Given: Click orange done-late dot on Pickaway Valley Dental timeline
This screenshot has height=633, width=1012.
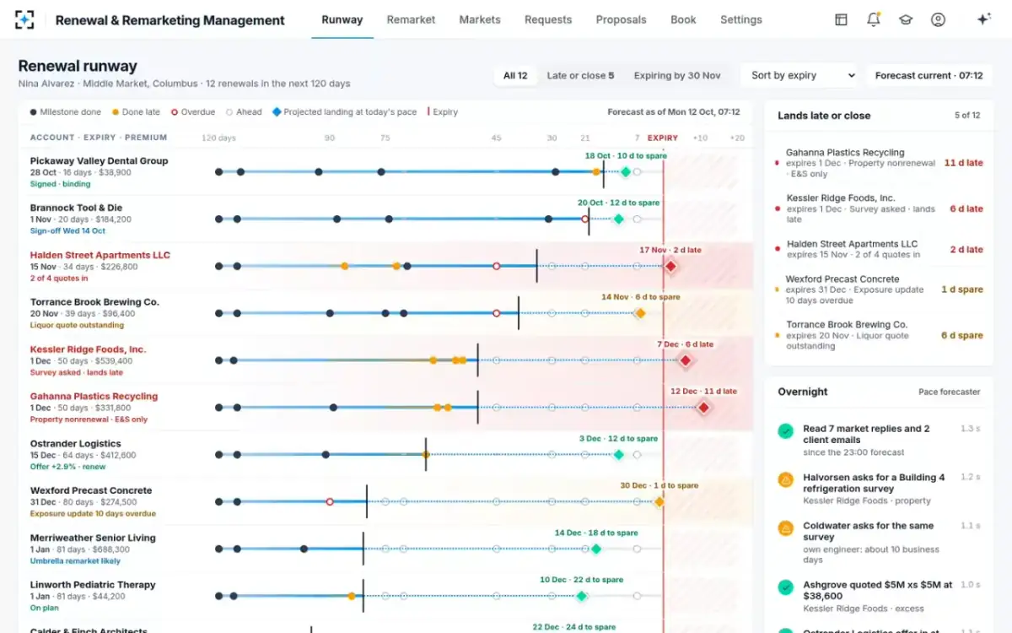Looking at the screenshot, I should [596, 171].
